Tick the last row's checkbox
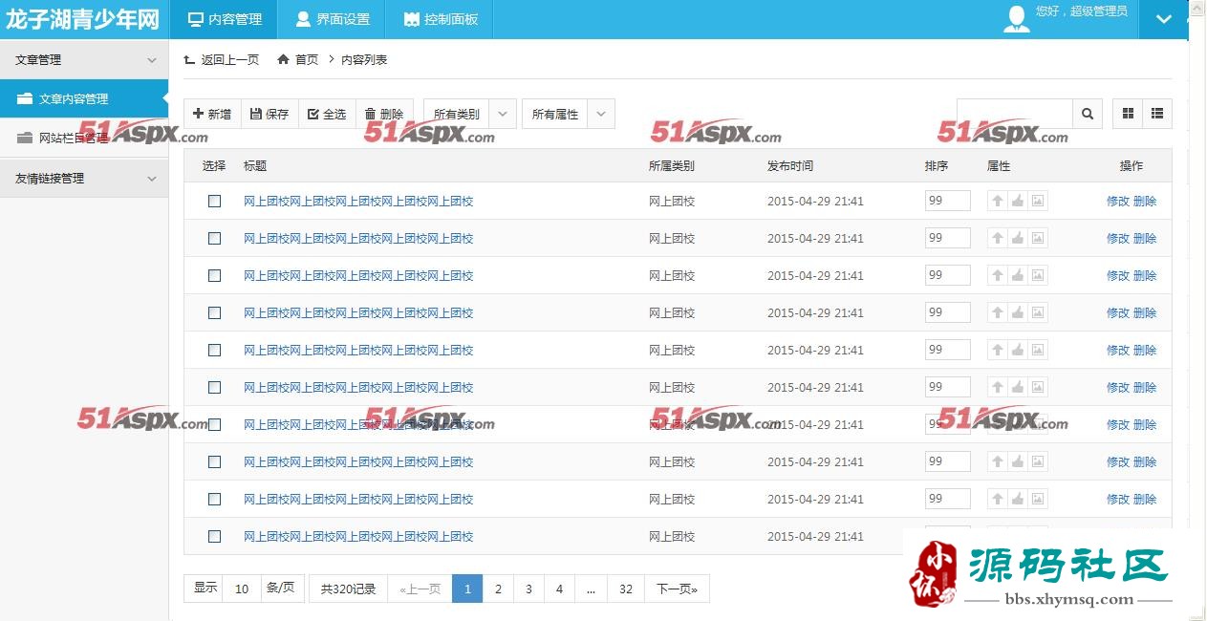The image size is (1207, 621). (x=214, y=536)
